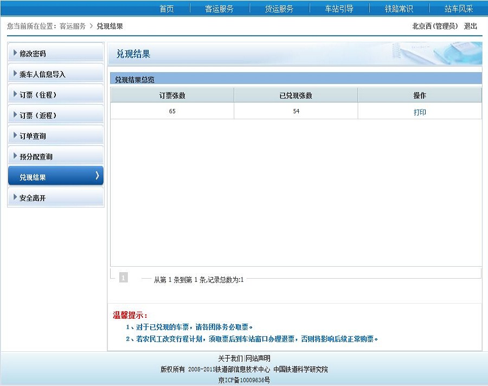Open 关于我们 footer link
Image resolution: width=488 pixels, height=386 pixels.
pyautogui.click(x=230, y=358)
